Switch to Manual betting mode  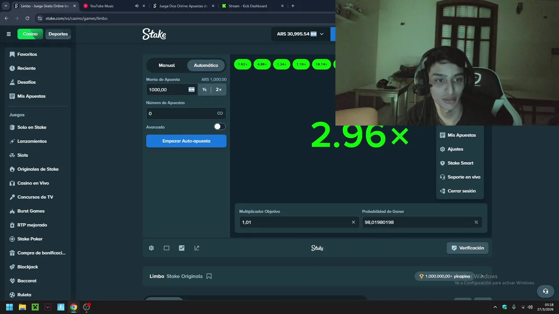(167, 65)
